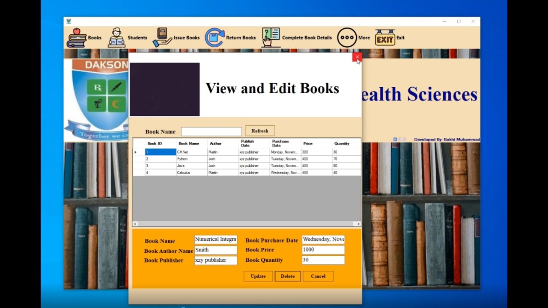This screenshot has height=308, width=548.
Task: Click the horizontal scrollbar track of the grid
Action: coord(247,224)
